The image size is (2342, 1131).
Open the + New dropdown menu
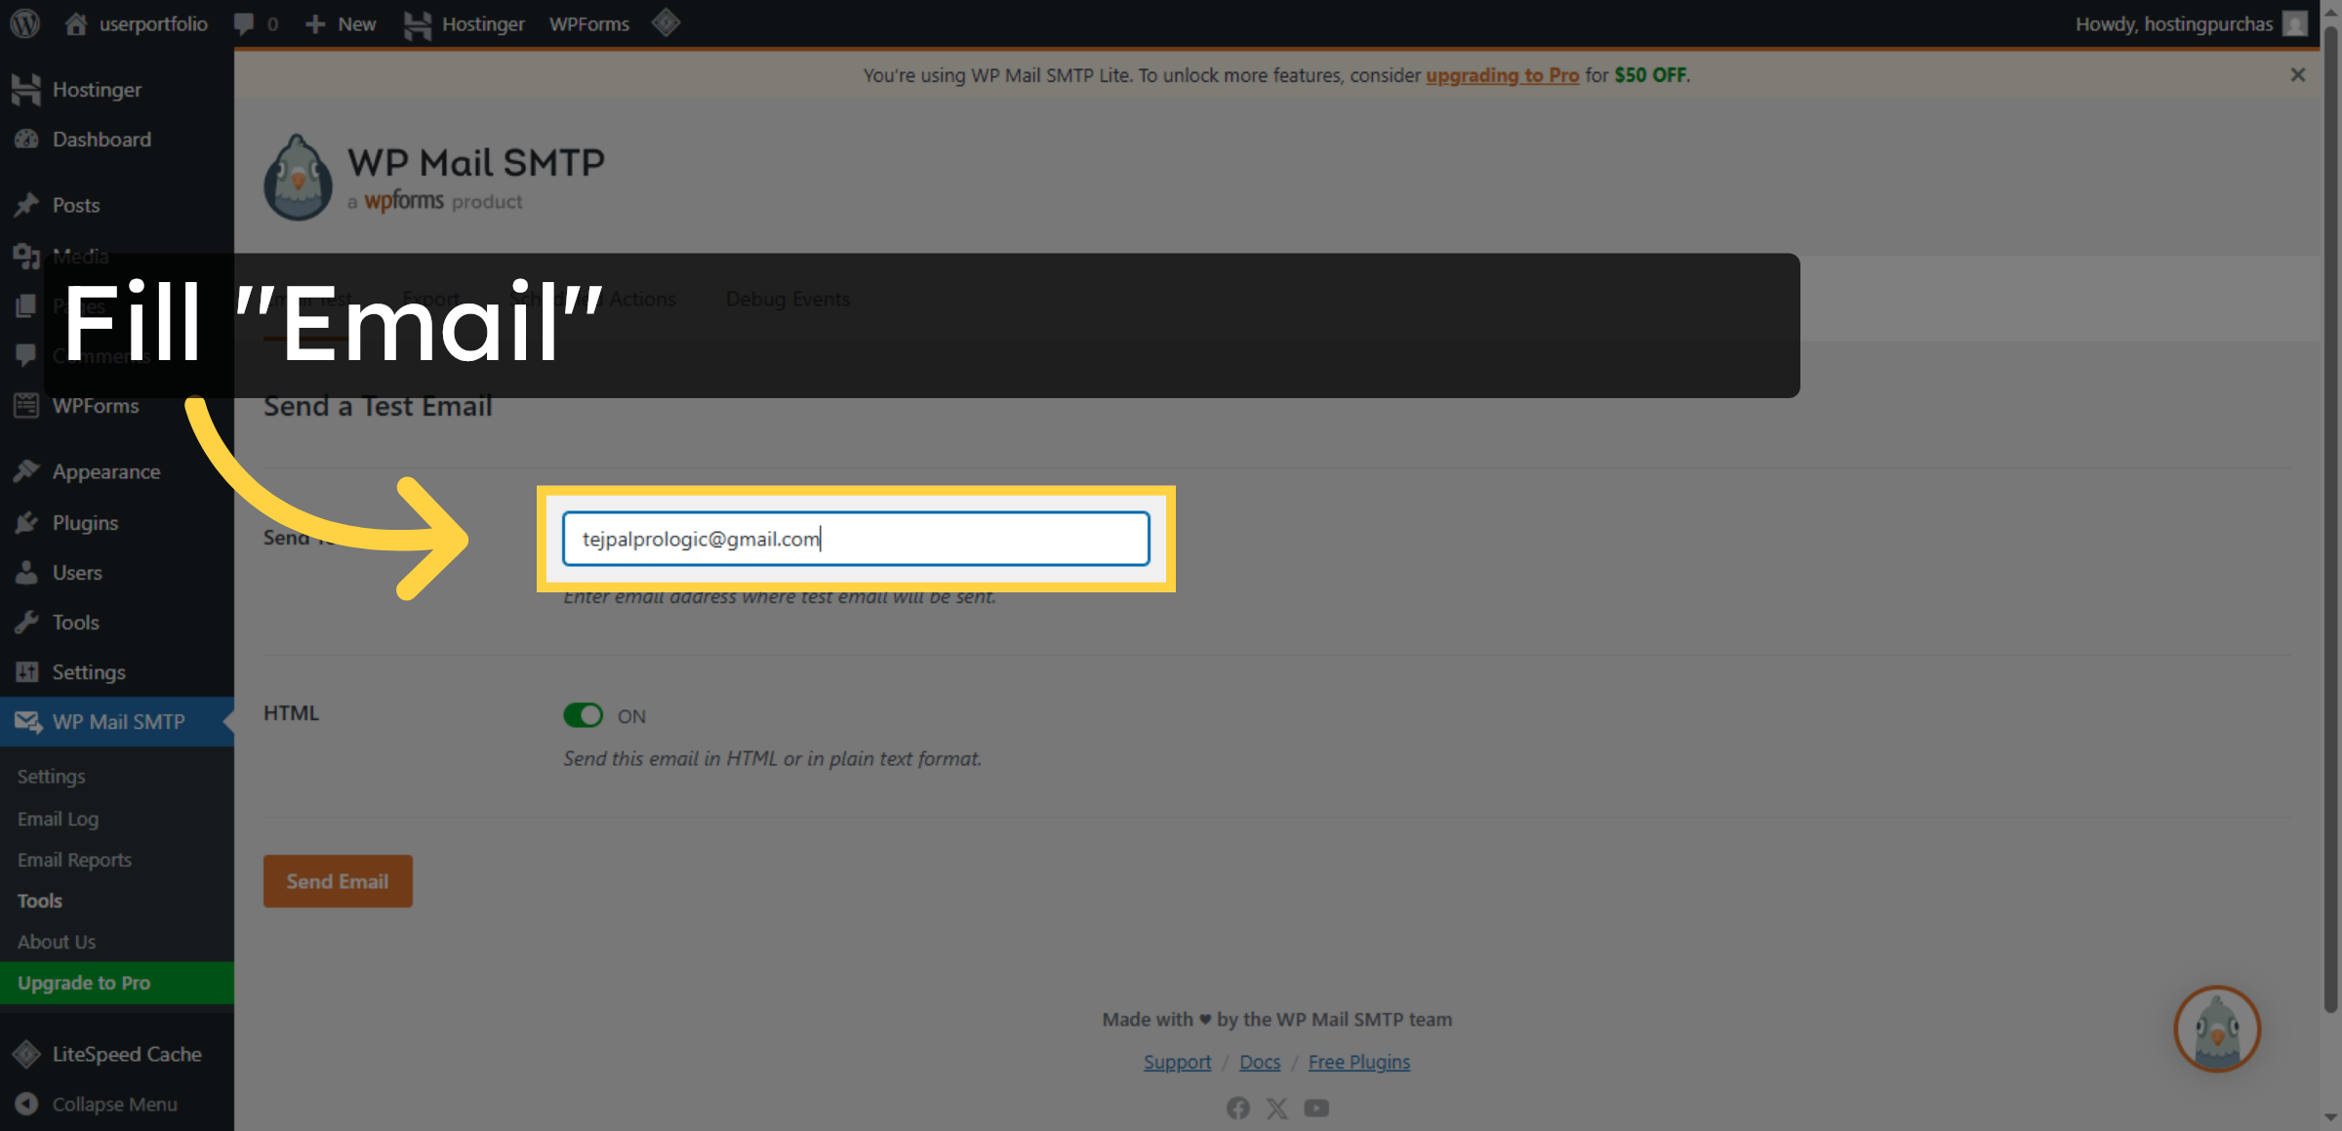340,23
